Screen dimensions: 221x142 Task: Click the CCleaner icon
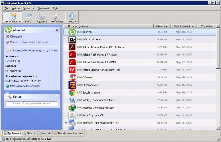coord(73,77)
